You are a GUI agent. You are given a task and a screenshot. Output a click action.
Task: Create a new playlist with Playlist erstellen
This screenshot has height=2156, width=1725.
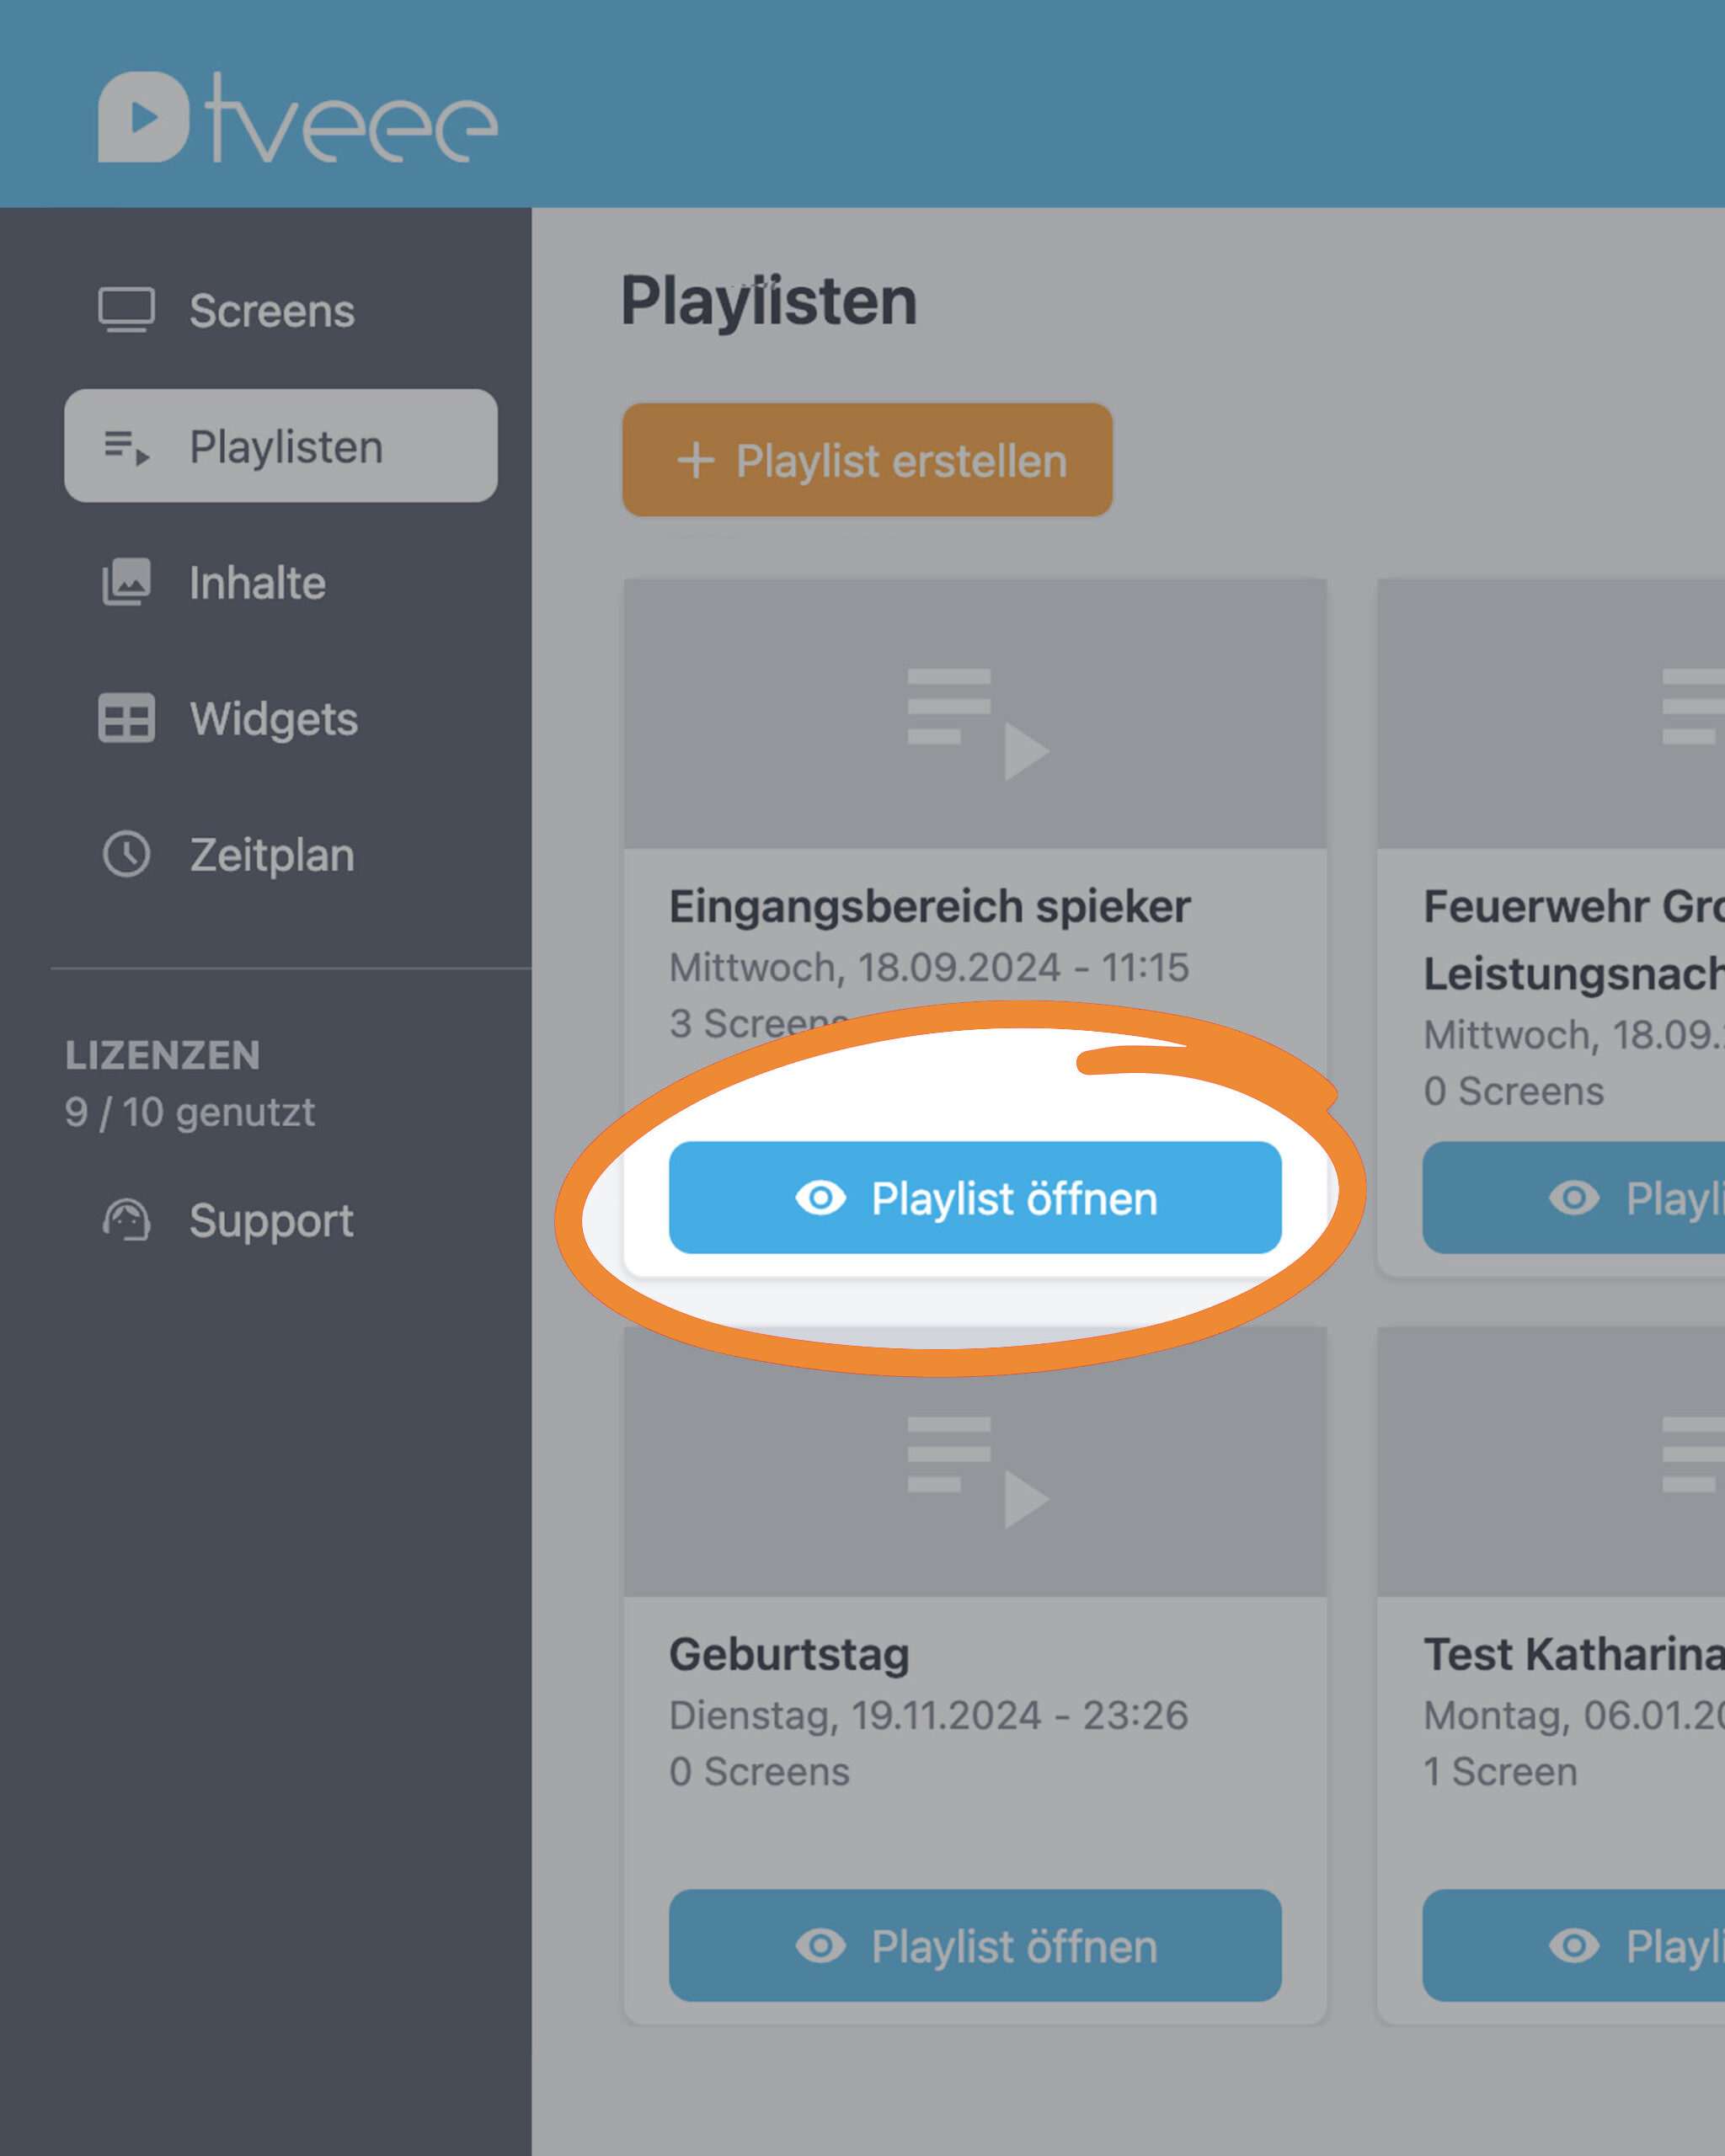pos(867,460)
